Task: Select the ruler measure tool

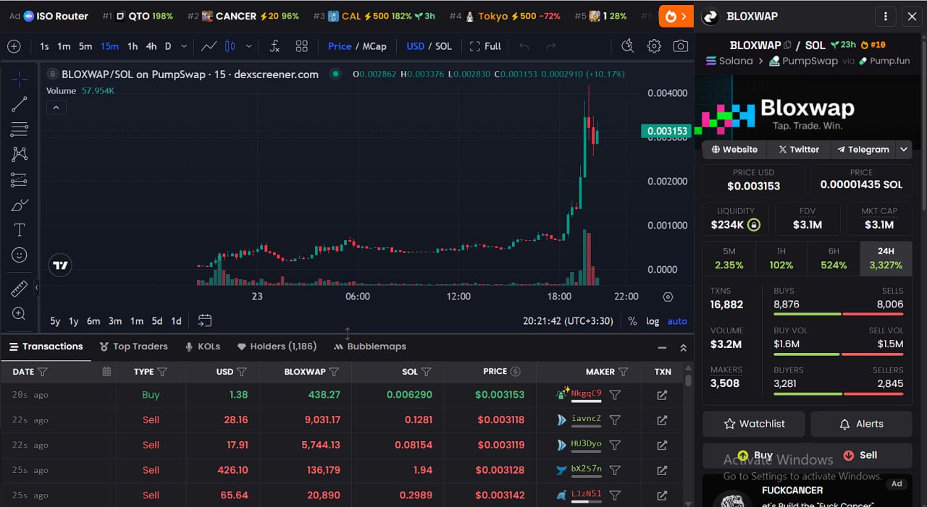Action: click(x=20, y=289)
